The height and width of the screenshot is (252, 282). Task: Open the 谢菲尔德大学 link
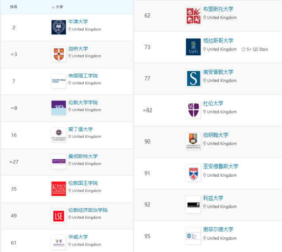[218, 229]
